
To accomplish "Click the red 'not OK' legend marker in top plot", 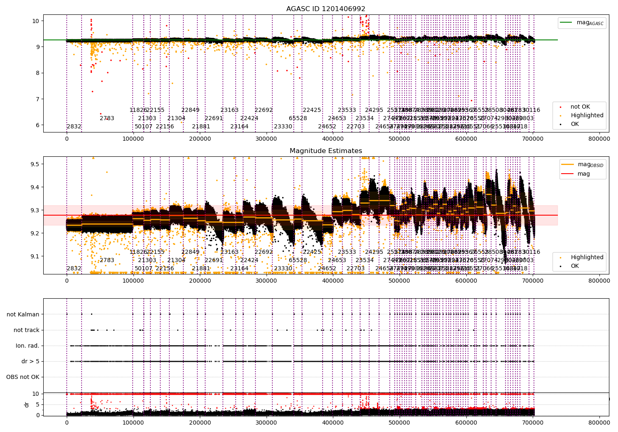I will tap(561, 107).
